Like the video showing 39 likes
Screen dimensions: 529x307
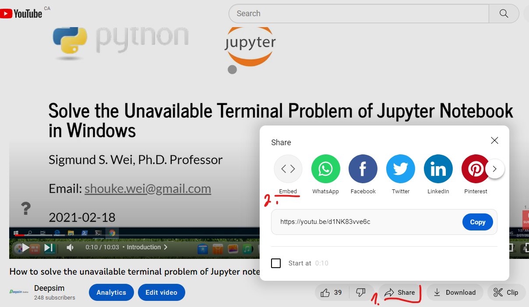[332, 292]
